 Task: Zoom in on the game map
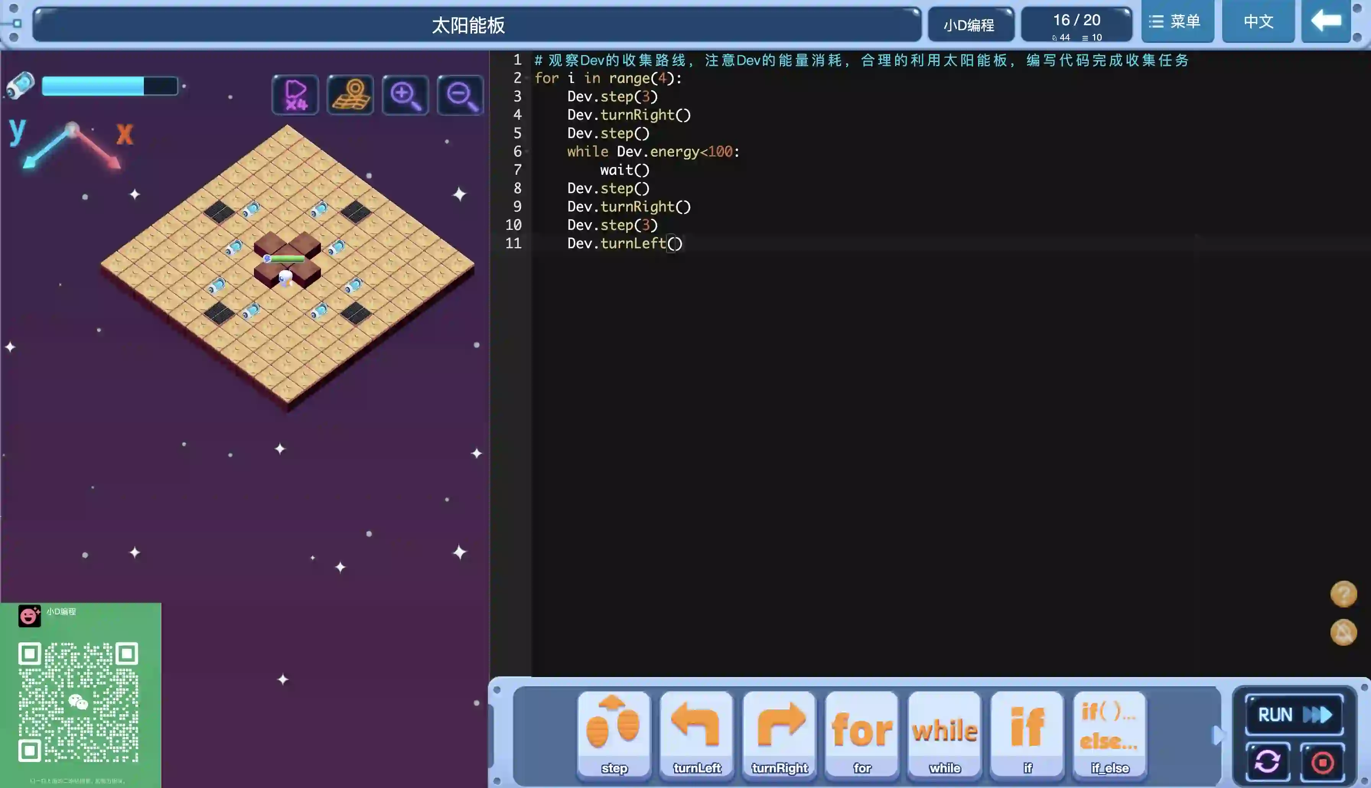tap(405, 95)
